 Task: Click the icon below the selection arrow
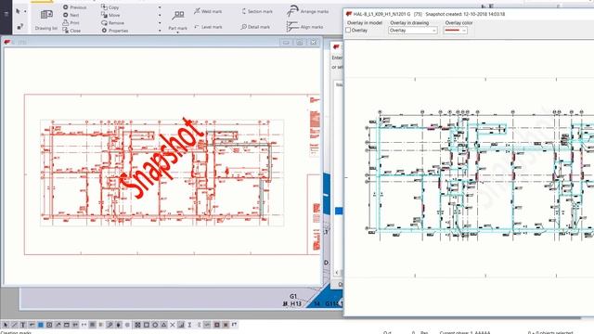[x=19, y=27]
